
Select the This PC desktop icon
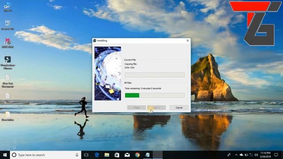pyautogui.click(x=8, y=7)
